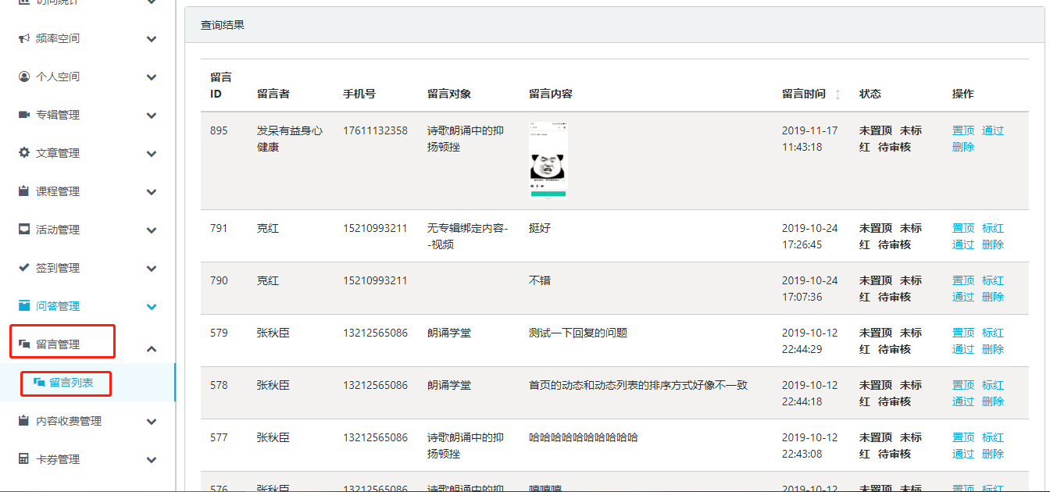Open the 活动管理 sidebar menu
The image size is (1050, 492).
pyautogui.click(x=58, y=230)
